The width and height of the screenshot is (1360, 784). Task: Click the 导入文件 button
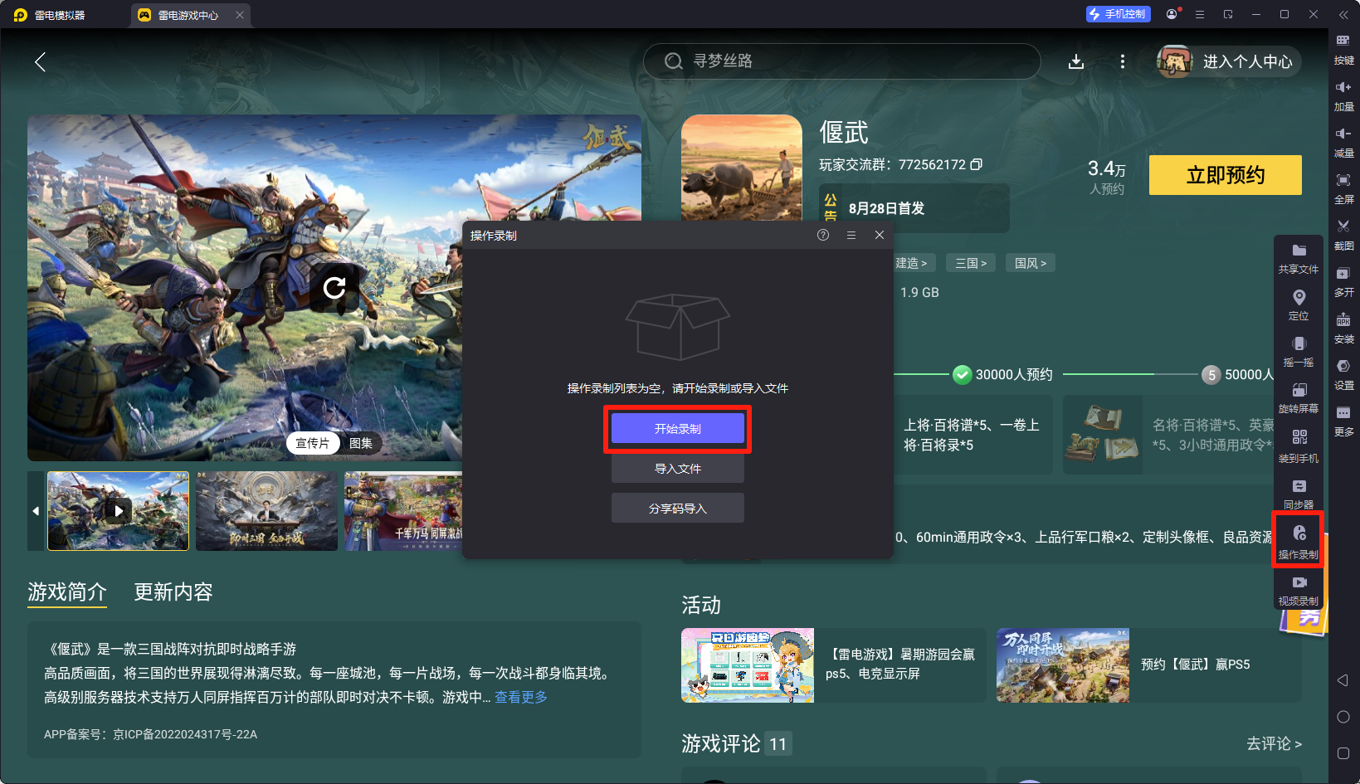[x=678, y=469]
